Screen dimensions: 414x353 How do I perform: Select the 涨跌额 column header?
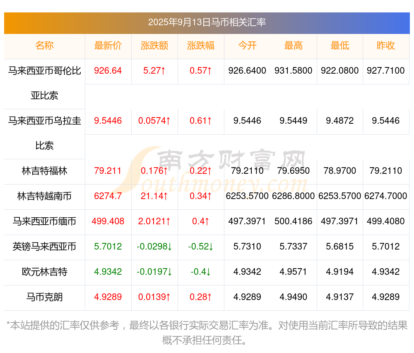154,46
